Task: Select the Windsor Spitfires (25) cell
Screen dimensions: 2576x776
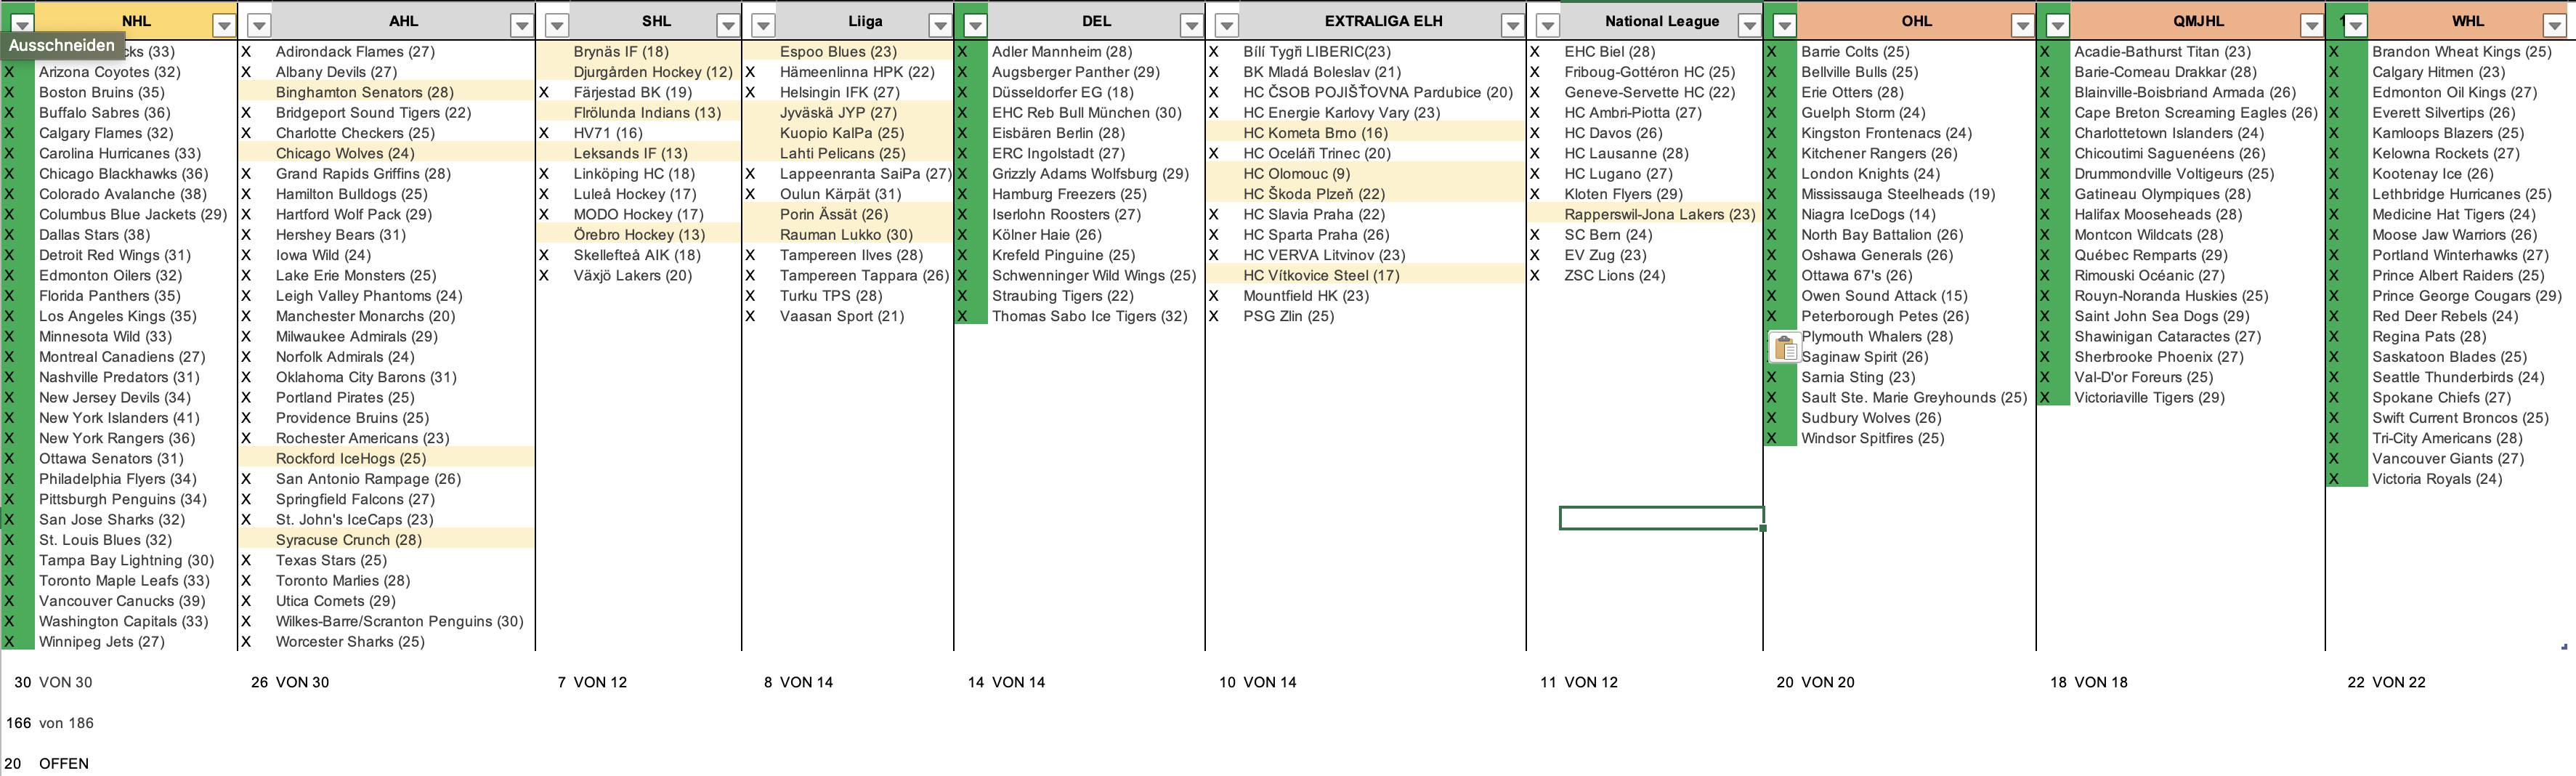Action: [1916, 438]
